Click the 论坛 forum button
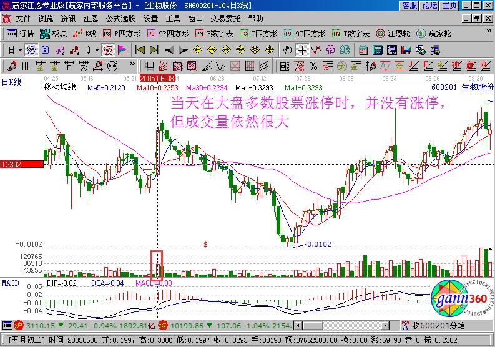 (429, 6)
